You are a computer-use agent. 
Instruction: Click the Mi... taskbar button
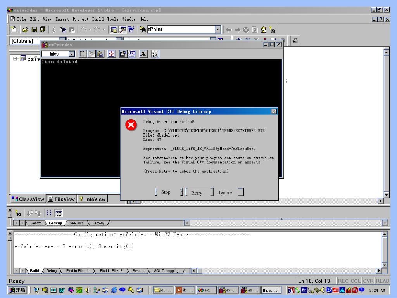tap(185, 290)
